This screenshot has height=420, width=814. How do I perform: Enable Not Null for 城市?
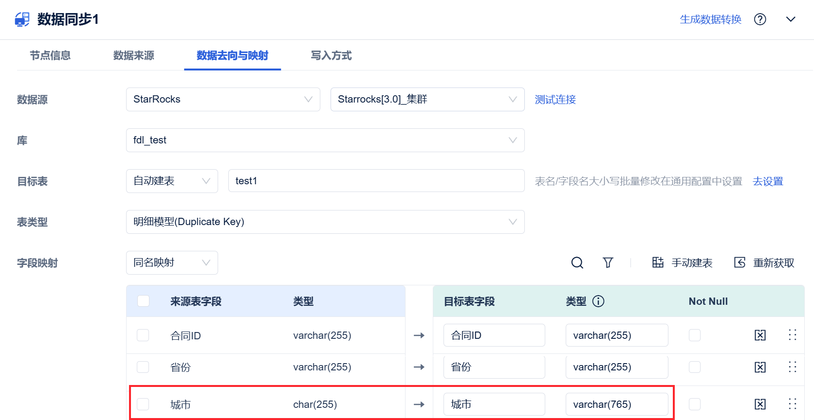(695, 404)
